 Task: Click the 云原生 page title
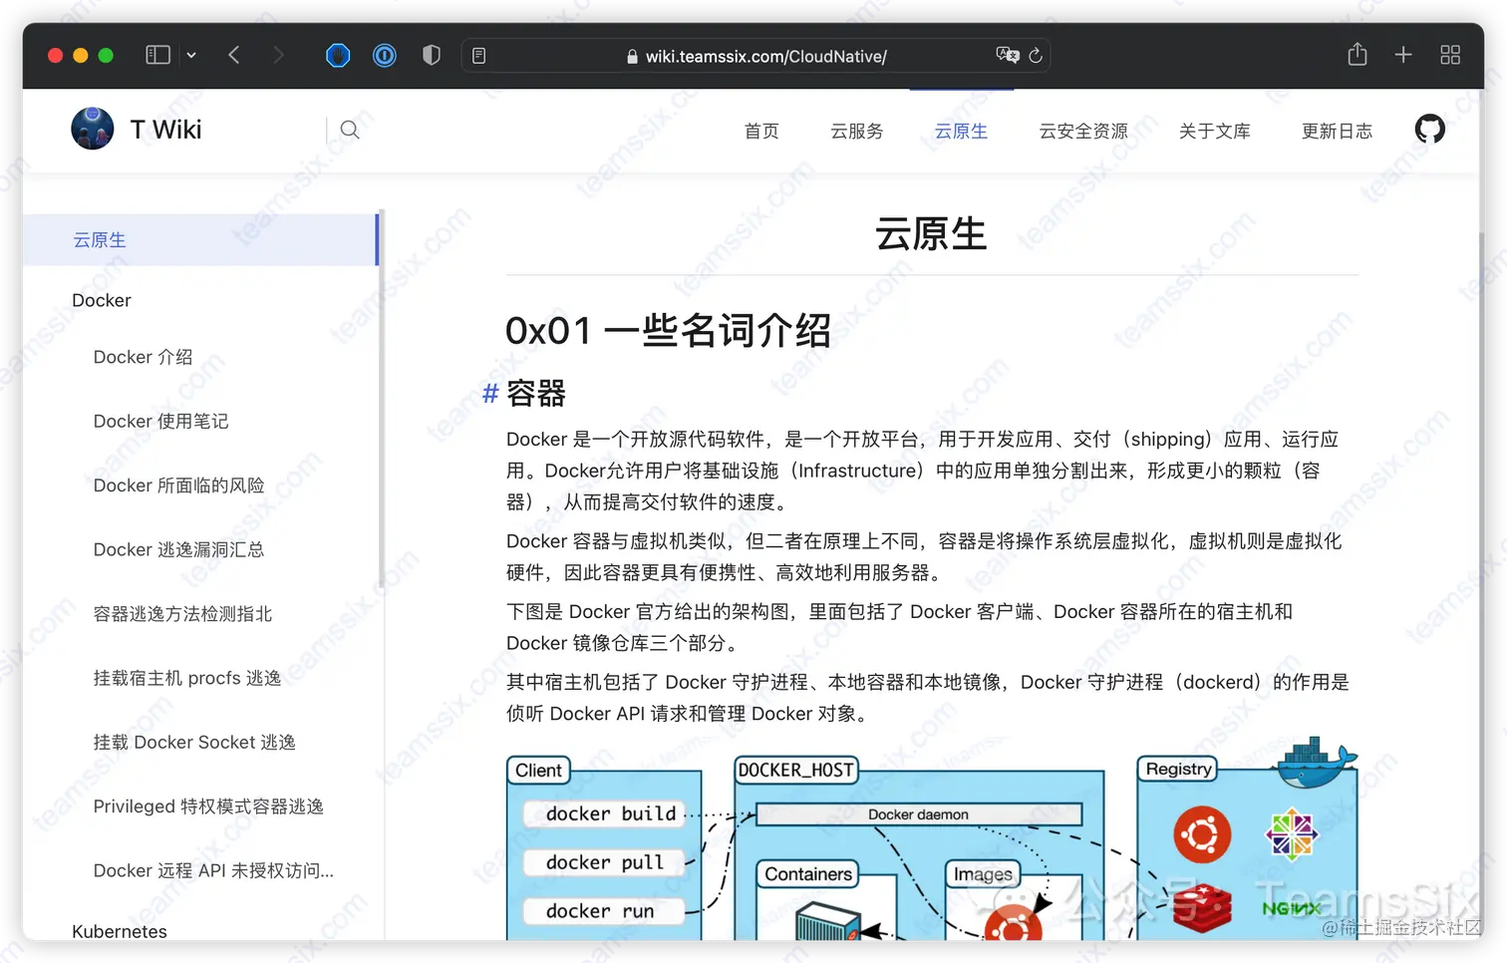point(931,234)
